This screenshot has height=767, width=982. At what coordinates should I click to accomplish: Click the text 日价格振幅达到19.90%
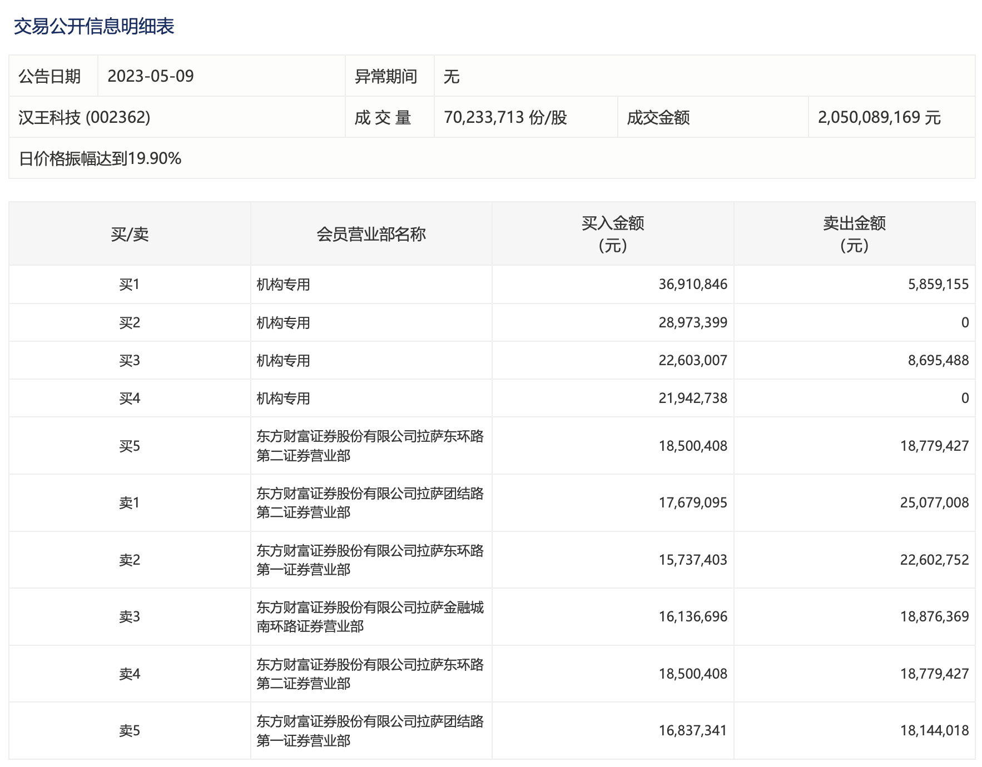pos(100,159)
